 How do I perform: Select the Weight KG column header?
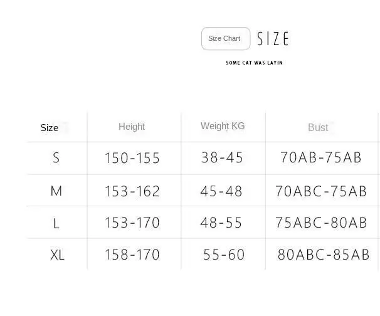pos(223,126)
